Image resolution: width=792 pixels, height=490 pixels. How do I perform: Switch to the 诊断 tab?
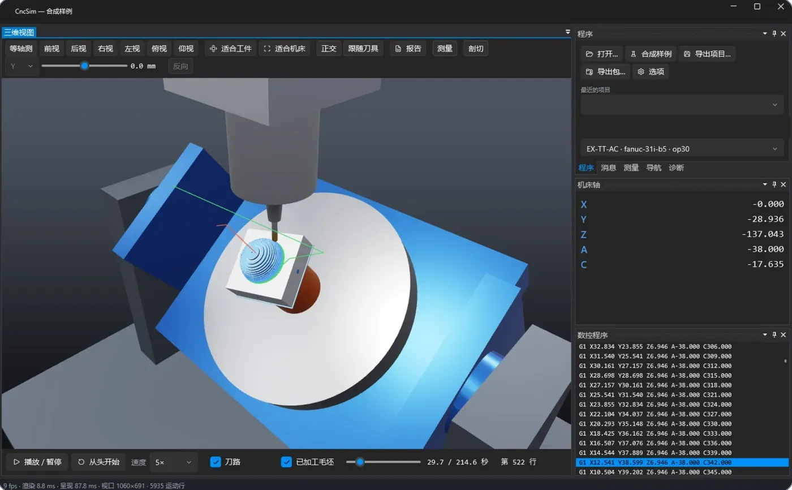[676, 168]
